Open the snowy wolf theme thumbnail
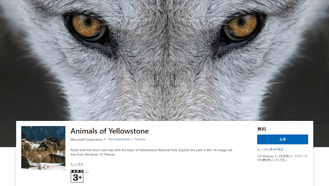The image size is (329, 186). coord(43,148)
